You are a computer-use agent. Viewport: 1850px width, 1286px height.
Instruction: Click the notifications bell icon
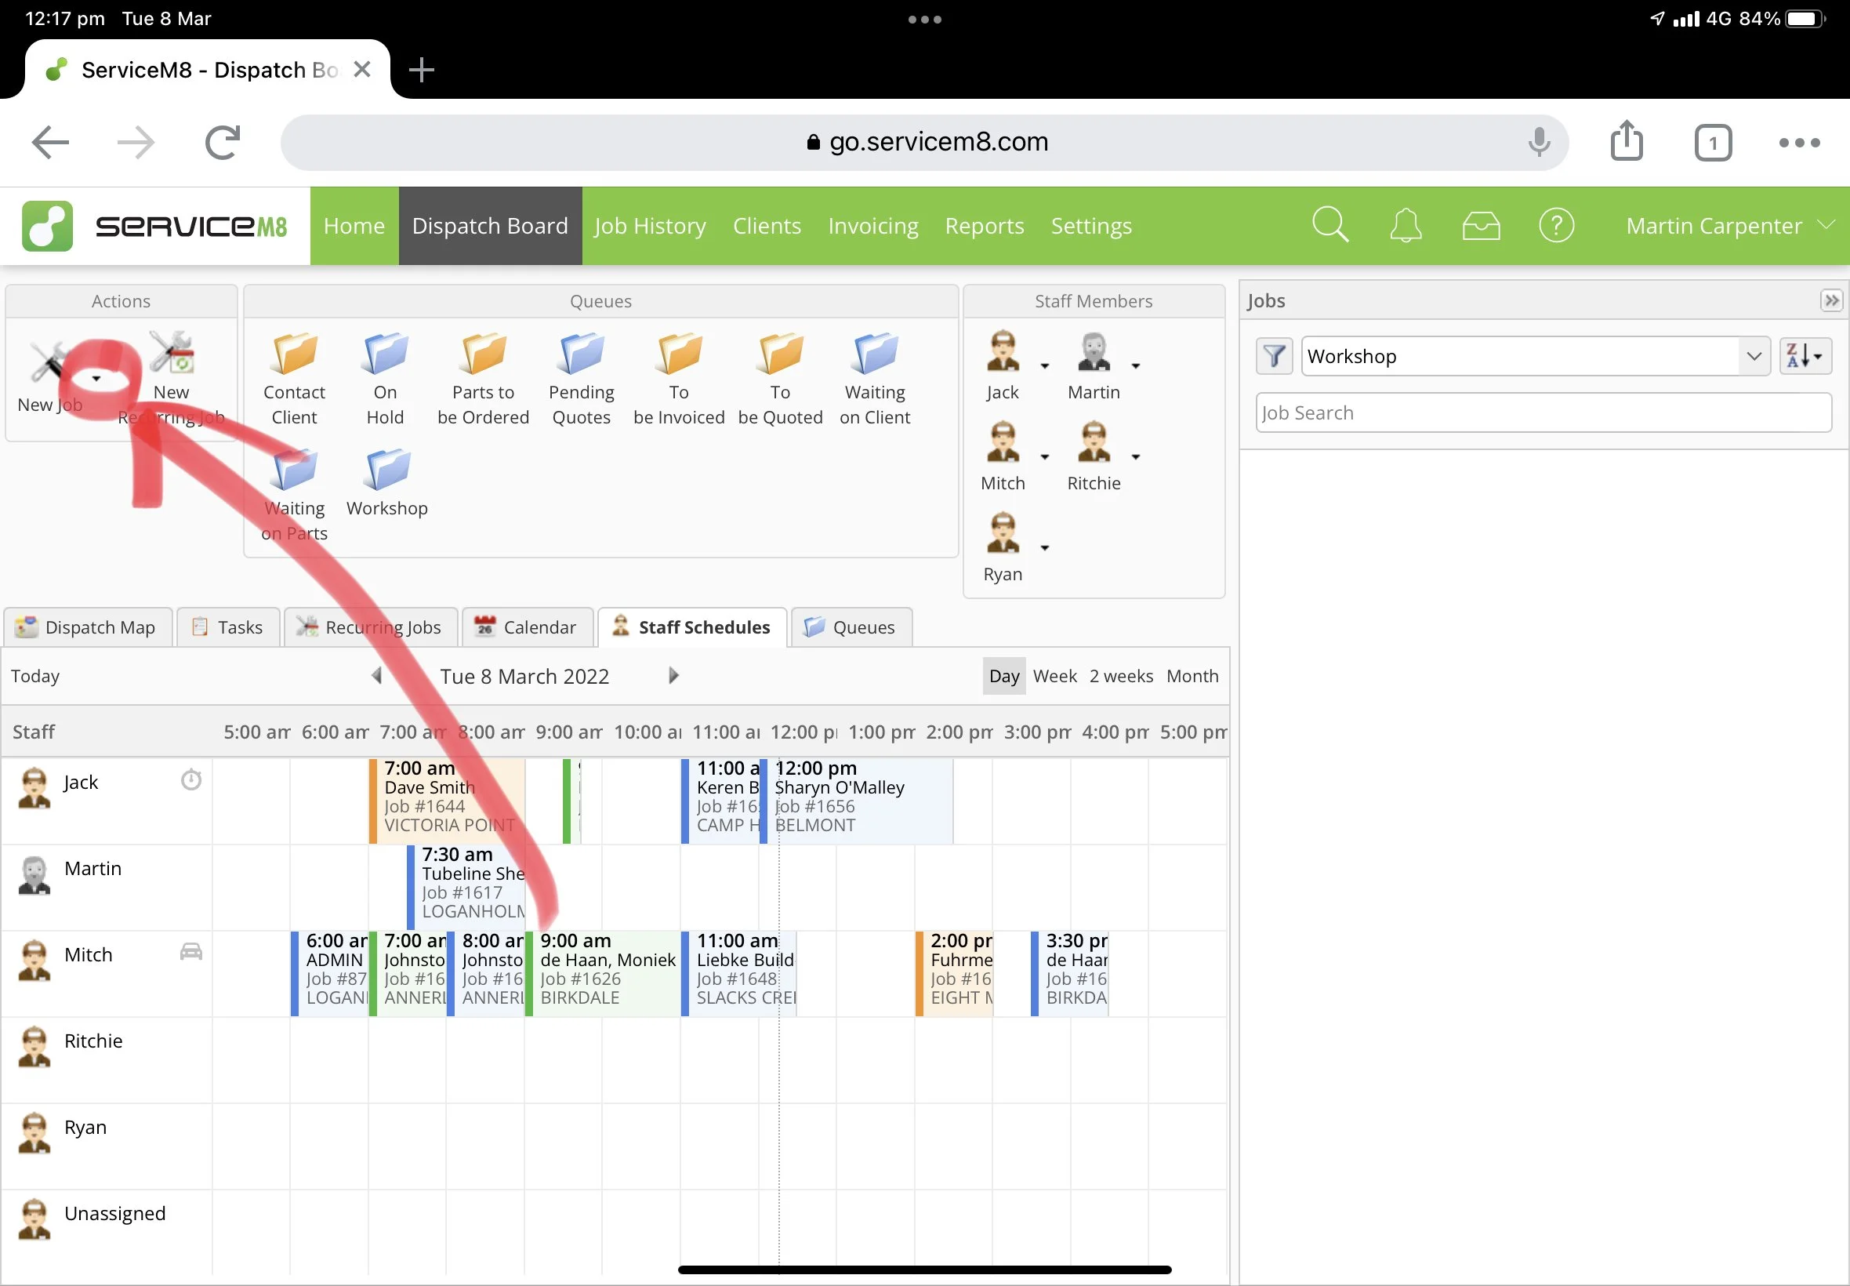[1406, 226]
